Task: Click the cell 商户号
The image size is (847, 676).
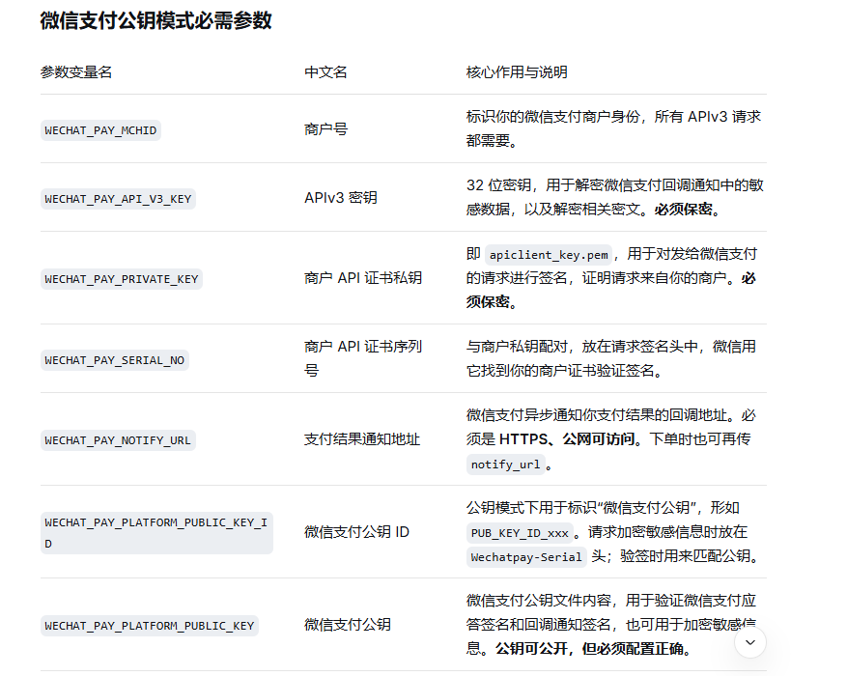Action: pos(325,129)
